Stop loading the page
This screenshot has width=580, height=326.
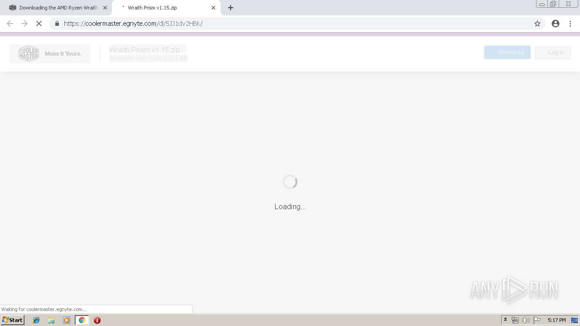tap(39, 24)
